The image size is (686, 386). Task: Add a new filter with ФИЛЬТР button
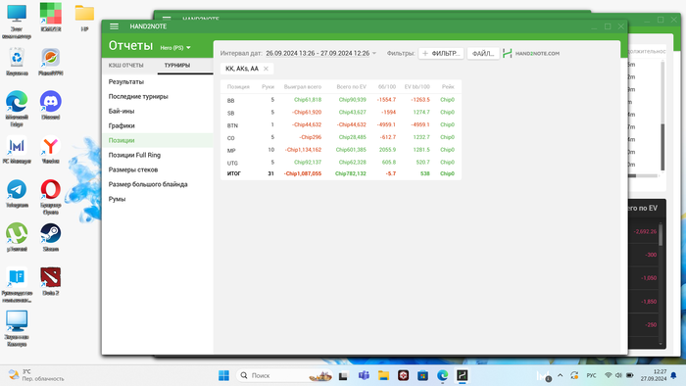click(x=441, y=53)
